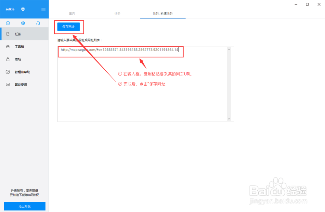Screen dimensions: 325x212
Task: Open the settings gear icon
Action: (22, 23)
